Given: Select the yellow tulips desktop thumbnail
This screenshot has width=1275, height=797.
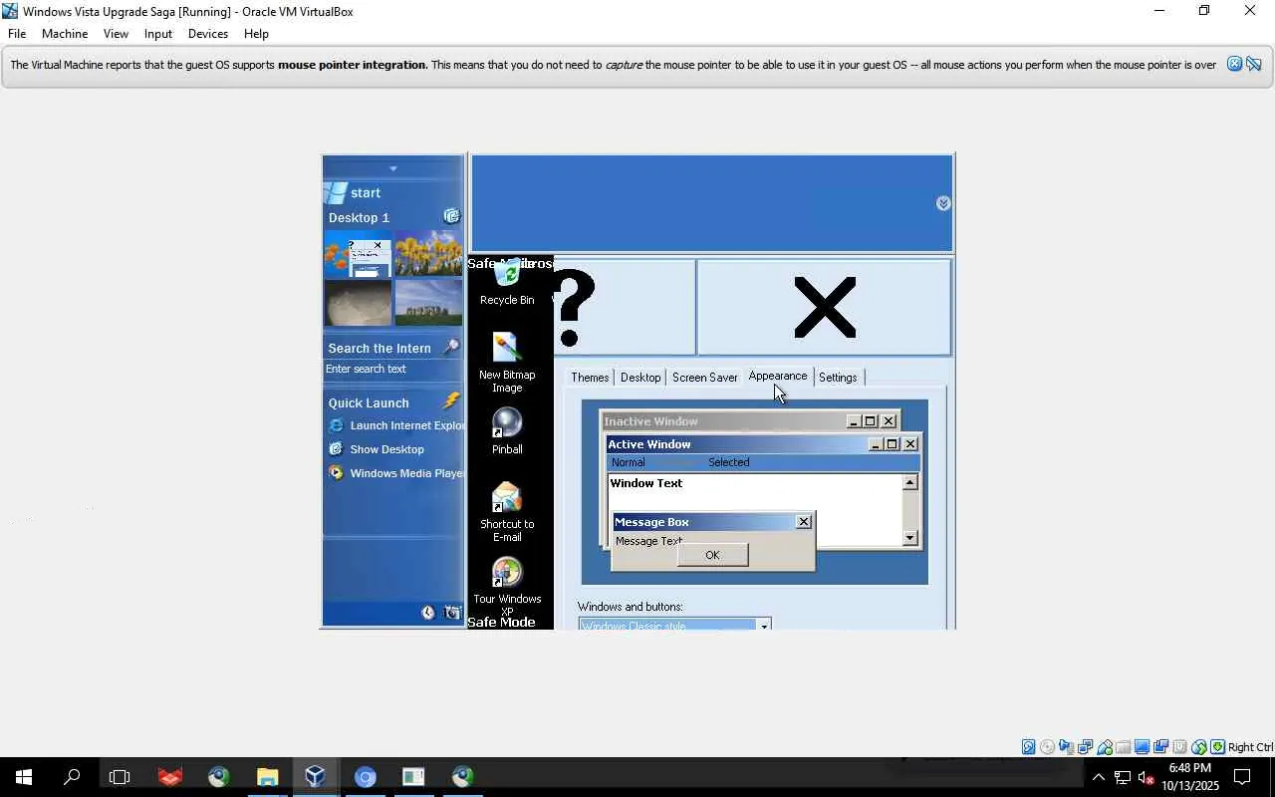Looking at the screenshot, I should click(x=428, y=253).
